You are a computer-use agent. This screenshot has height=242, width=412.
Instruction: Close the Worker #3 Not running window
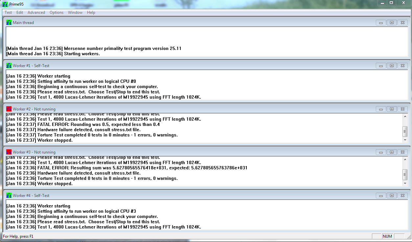point(402,152)
